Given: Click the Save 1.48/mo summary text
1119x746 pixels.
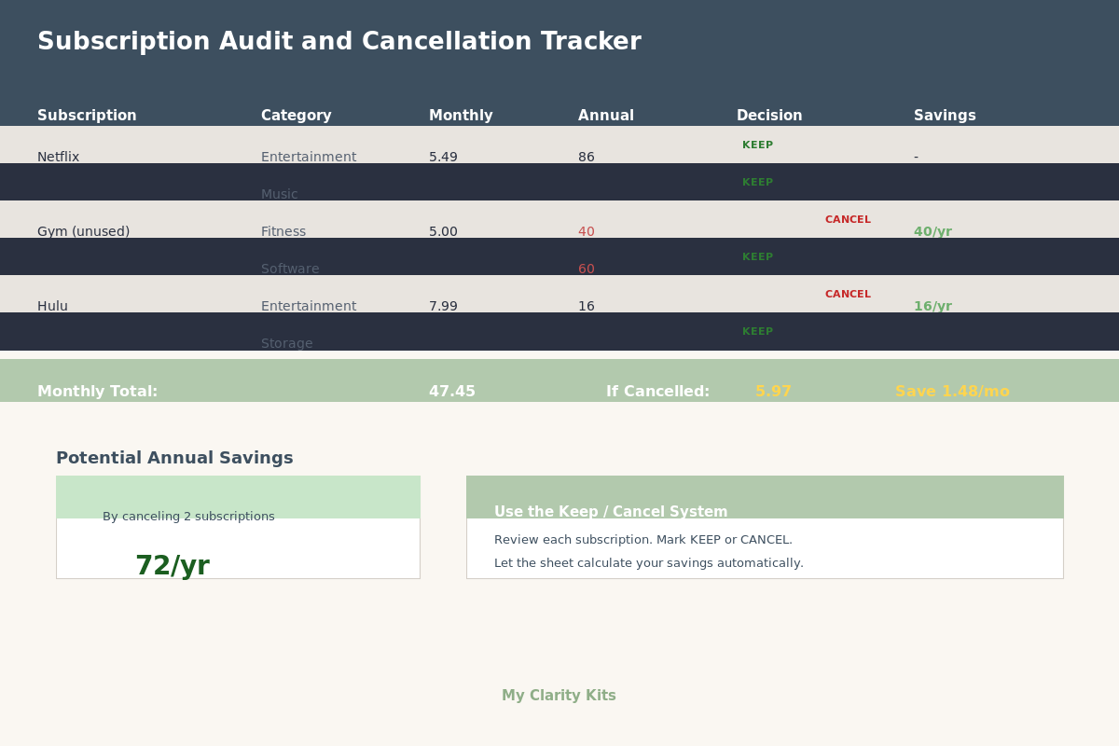Looking at the screenshot, I should tap(952, 392).
